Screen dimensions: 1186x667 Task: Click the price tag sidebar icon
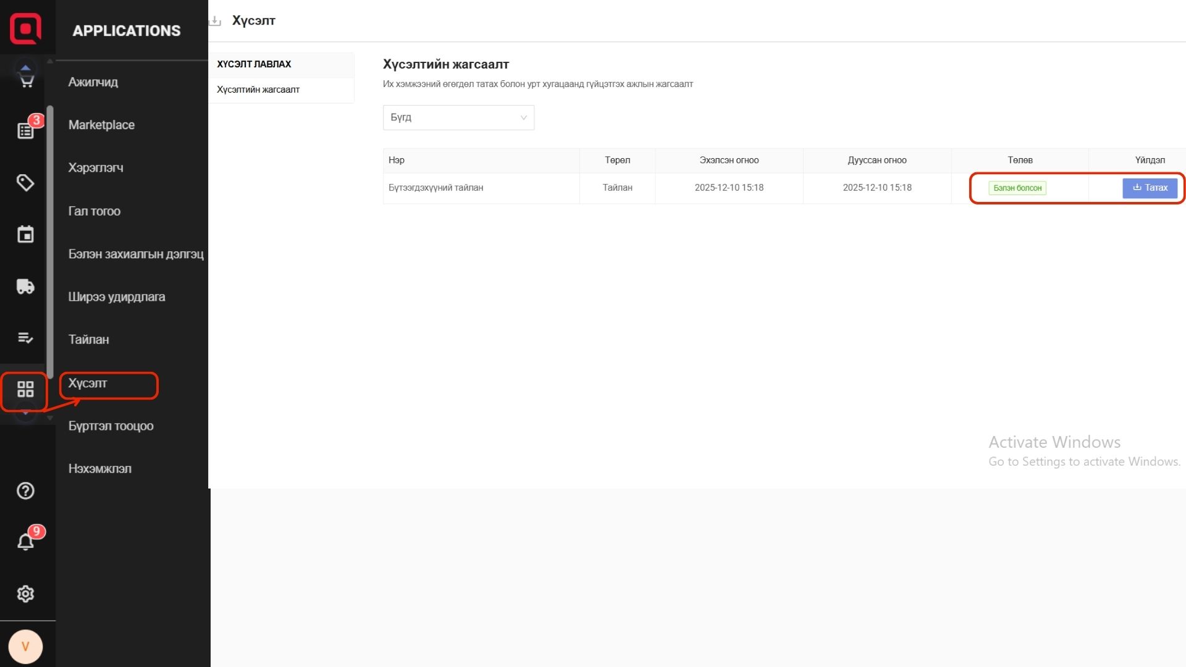pos(25,183)
